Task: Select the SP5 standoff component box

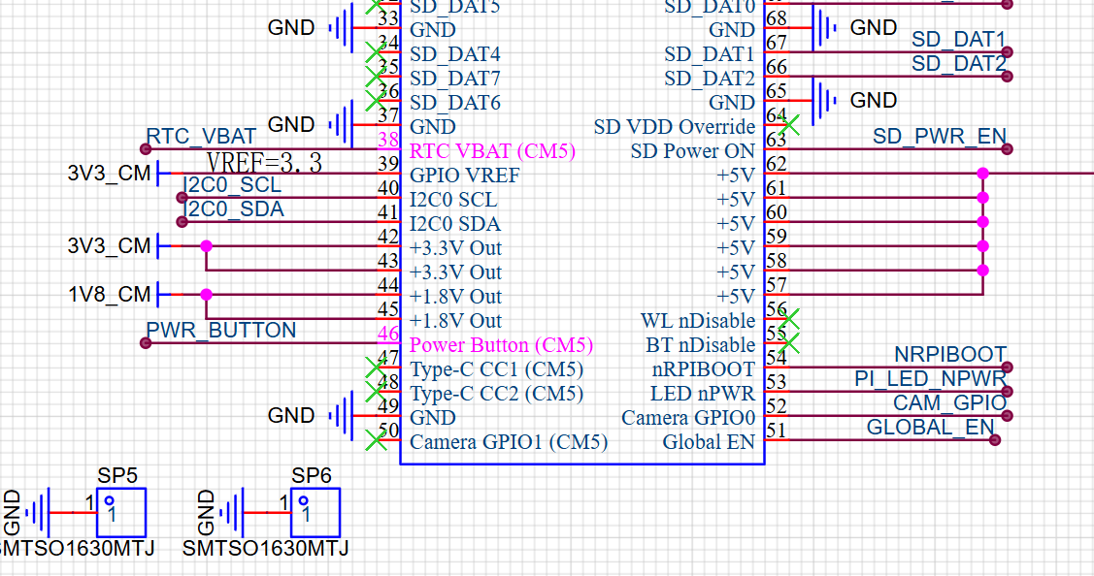Action: 121,513
